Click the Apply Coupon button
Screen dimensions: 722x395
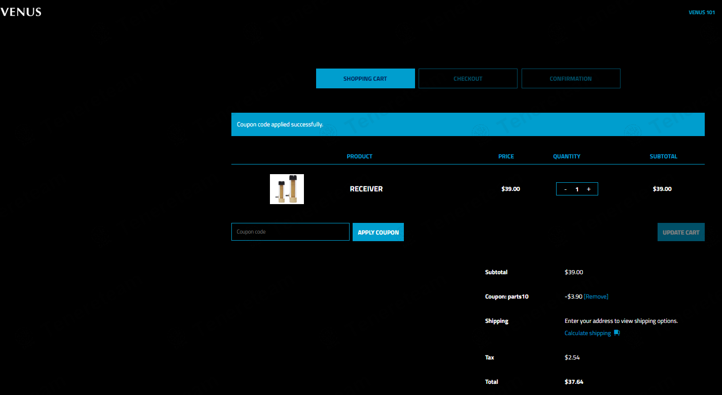(x=378, y=232)
